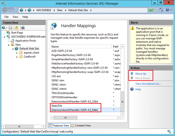Collapse the Sites tree node

pyautogui.click(x=9, y=45)
